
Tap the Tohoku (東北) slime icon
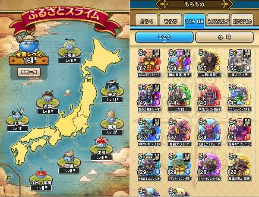(112, 86)
